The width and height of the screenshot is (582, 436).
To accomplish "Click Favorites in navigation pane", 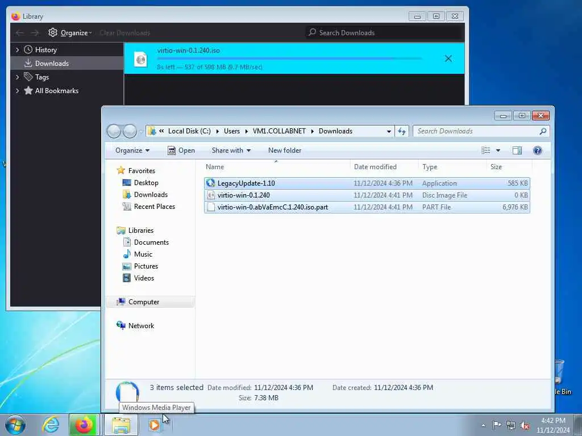I will pyautogui.click(x=142, y=170).
